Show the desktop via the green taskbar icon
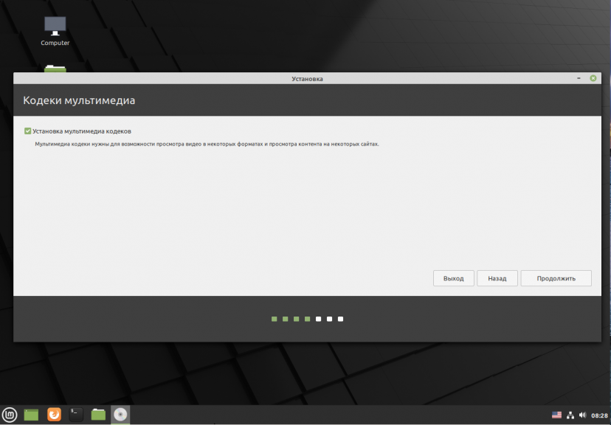Image resolution: width=611 pixels, height=425 pixels. pos(31,415)
